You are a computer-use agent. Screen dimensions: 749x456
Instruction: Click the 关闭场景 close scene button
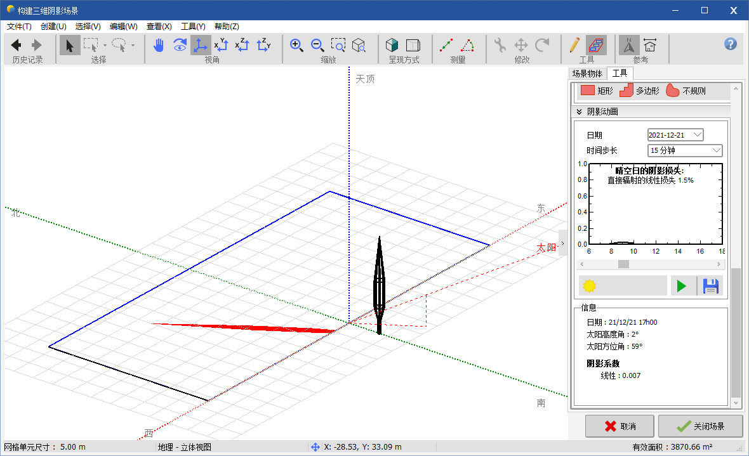pos(700,426)
